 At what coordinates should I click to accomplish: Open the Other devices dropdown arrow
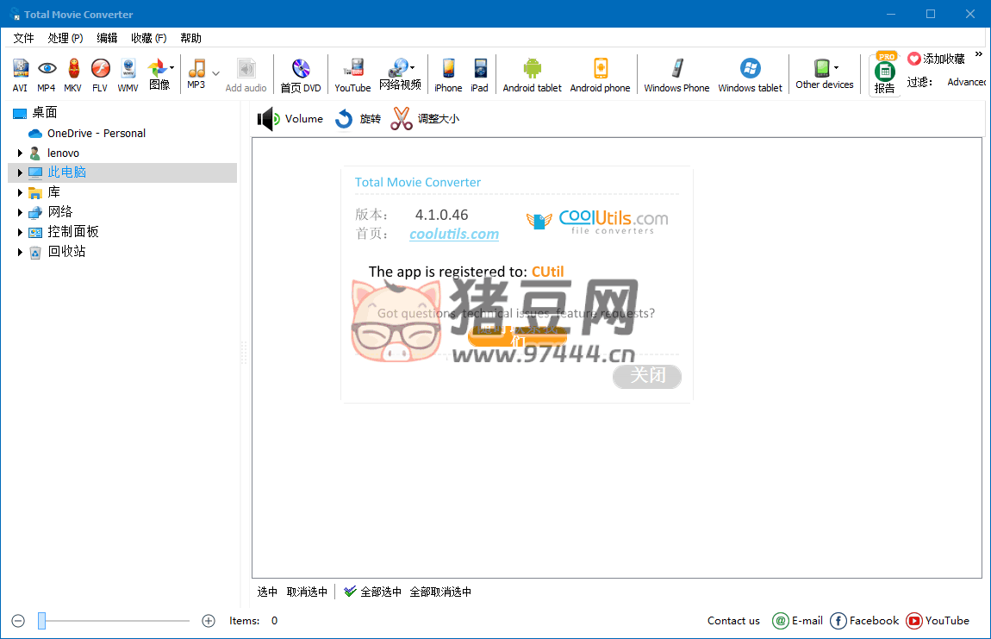point(836,68)
